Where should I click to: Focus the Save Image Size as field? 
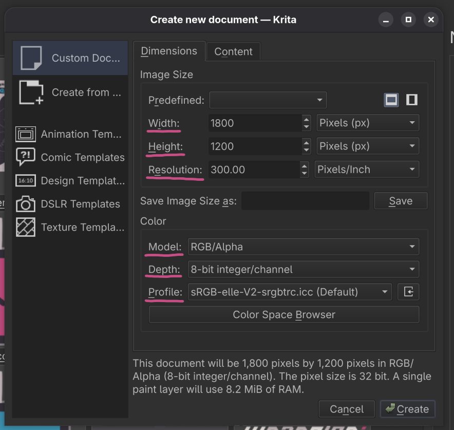305,201
